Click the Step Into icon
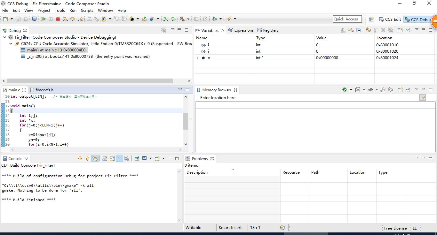Image resolution: width=437 pixels, height=235 pixels. (x=65, y=19)
